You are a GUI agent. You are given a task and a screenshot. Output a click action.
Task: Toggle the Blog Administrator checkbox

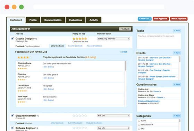(x=12, y=115)
